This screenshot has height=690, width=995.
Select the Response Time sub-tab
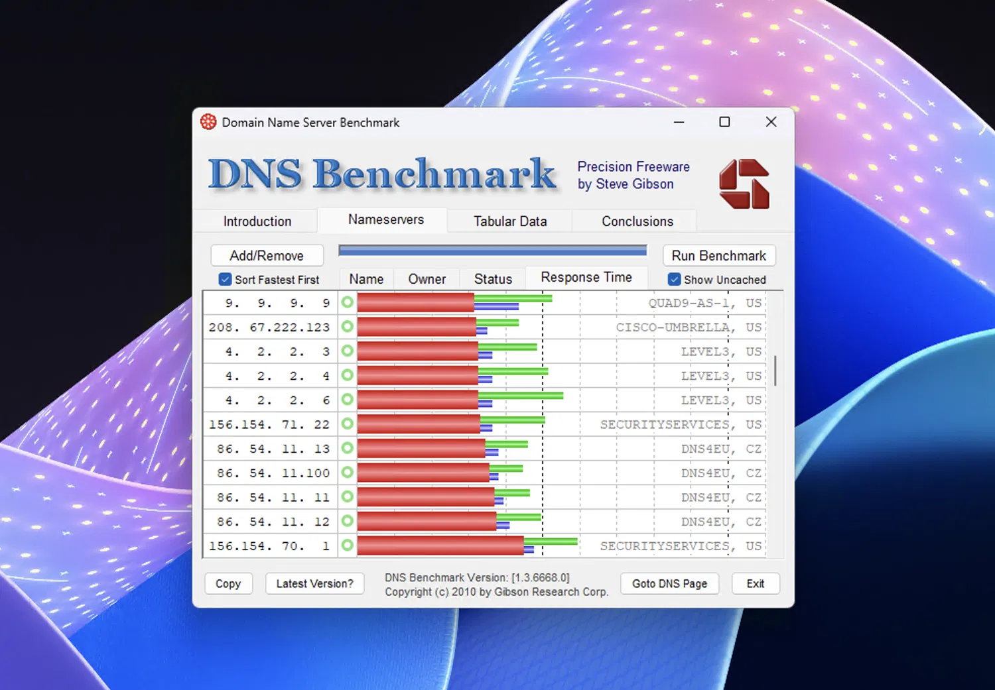[x=586, y=278]
